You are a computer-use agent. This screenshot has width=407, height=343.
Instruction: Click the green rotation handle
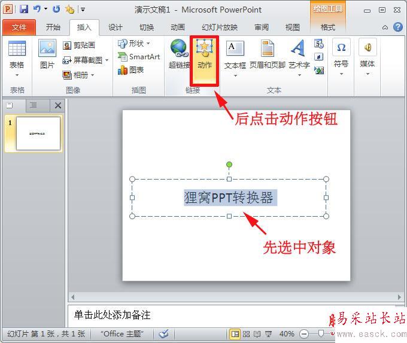[229, 165]
